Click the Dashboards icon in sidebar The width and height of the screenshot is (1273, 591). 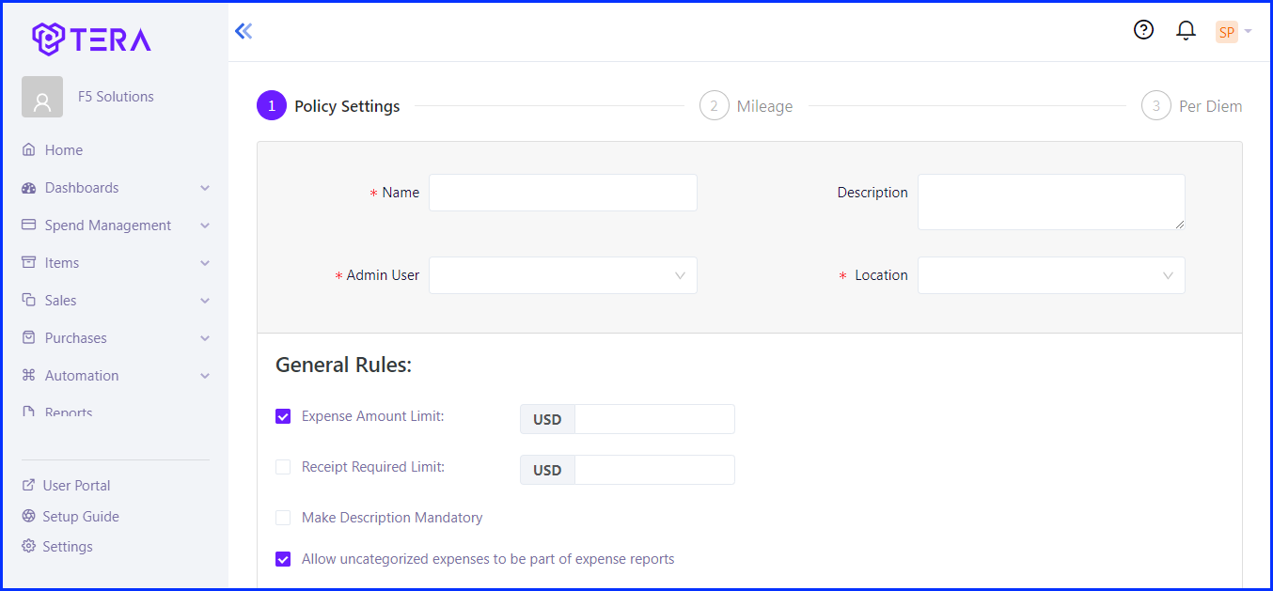coord(28,188)
